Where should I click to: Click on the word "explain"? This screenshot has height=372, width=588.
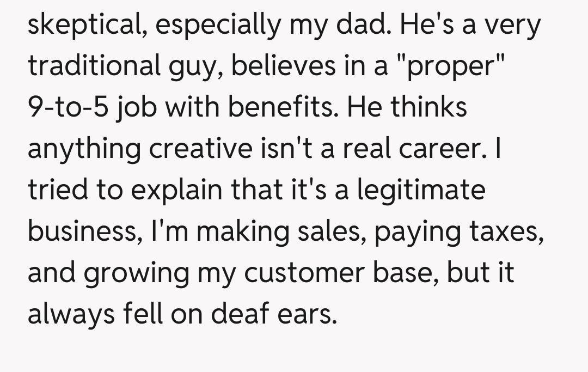[180, 190]
